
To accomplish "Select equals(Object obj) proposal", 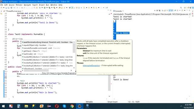I will [47, 45].
